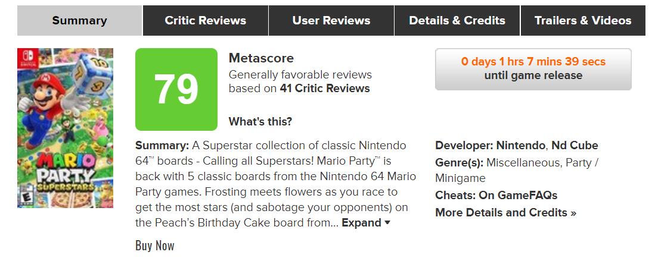Open the Nd Cube developer link
The height and width of the screenshot is (258, 655).
coord(575,146)
